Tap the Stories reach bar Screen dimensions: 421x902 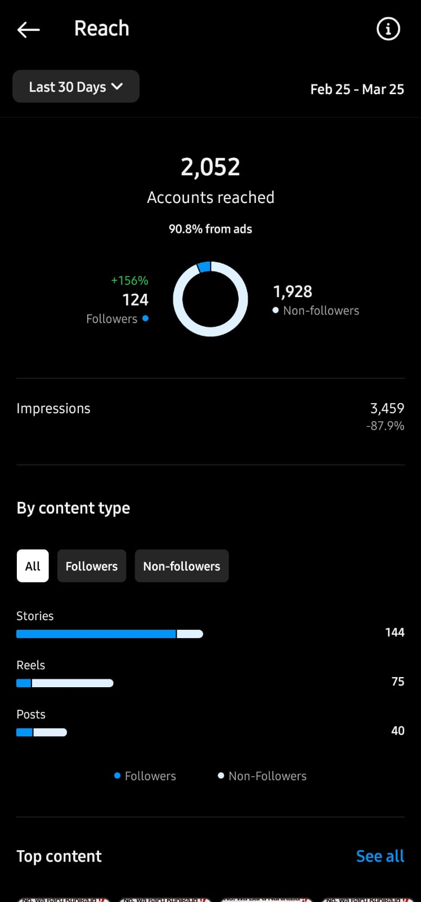[110, 634]
